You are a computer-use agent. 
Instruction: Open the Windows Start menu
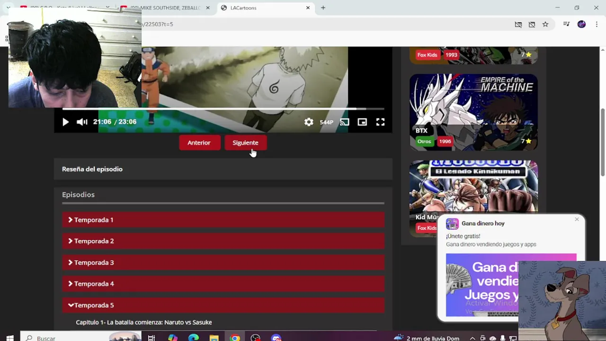pos(10,338)
